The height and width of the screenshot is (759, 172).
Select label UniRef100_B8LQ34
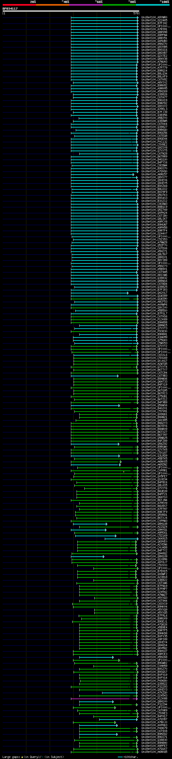click(154, 74)
